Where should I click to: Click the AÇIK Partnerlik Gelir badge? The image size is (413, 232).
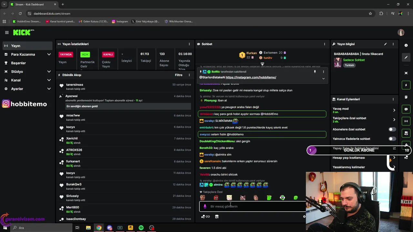pos(85,54)
